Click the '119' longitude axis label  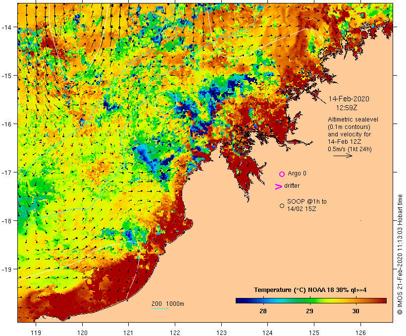coord(36,333)
